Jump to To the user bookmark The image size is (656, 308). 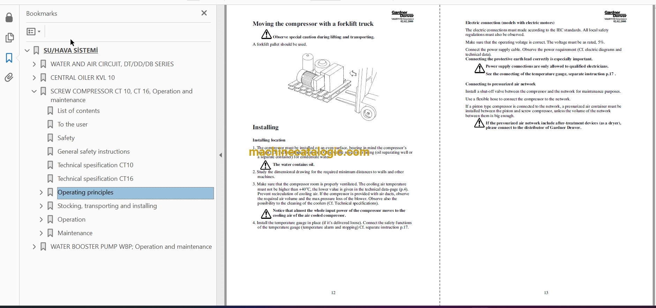pyautogui.click(x=73, y=124)
